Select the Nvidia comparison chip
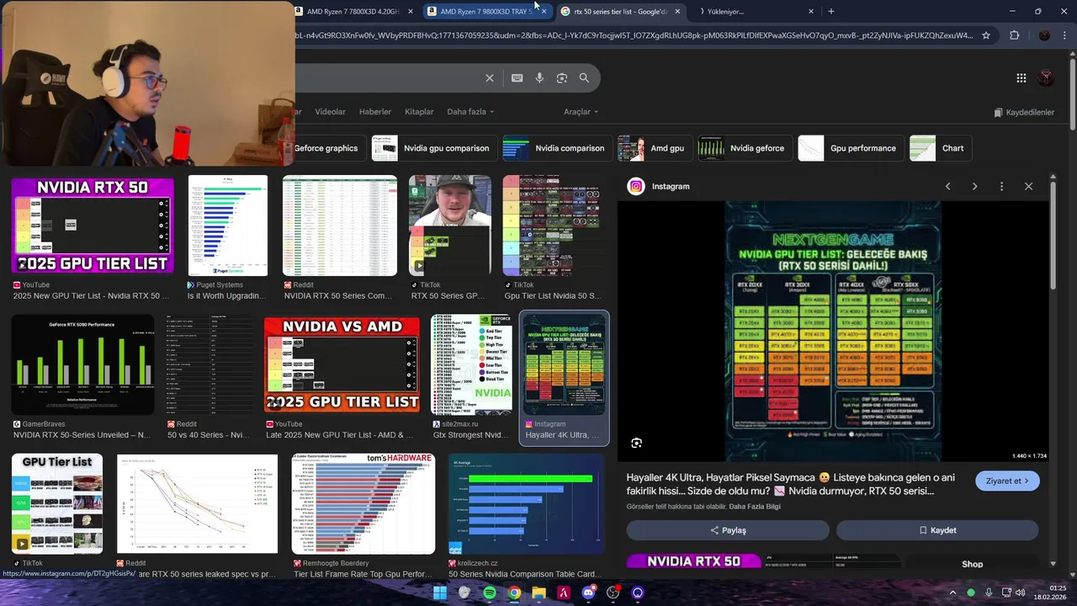The width and height of the screenshot is (1077, 606). 556,148
